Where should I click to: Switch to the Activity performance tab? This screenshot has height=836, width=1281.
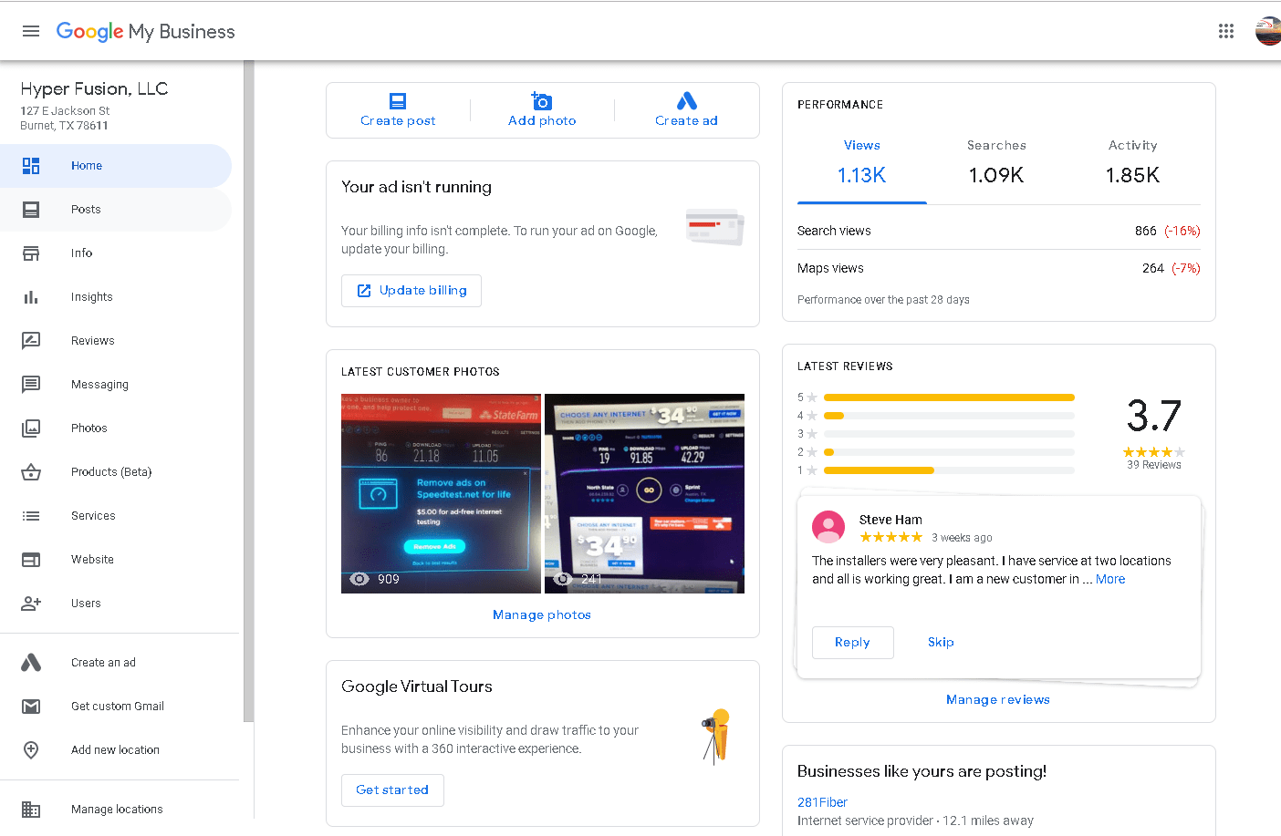[x=1132, y=162]
